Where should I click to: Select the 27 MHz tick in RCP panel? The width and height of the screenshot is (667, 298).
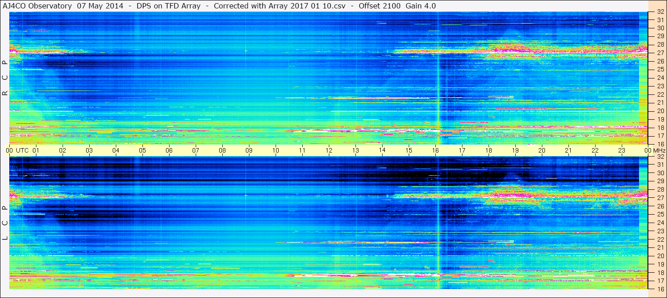tap(659, 53)
